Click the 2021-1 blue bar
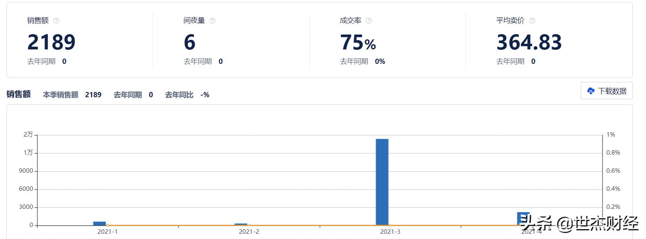Viewport: 646px width, 239px height. pos(99,223)
